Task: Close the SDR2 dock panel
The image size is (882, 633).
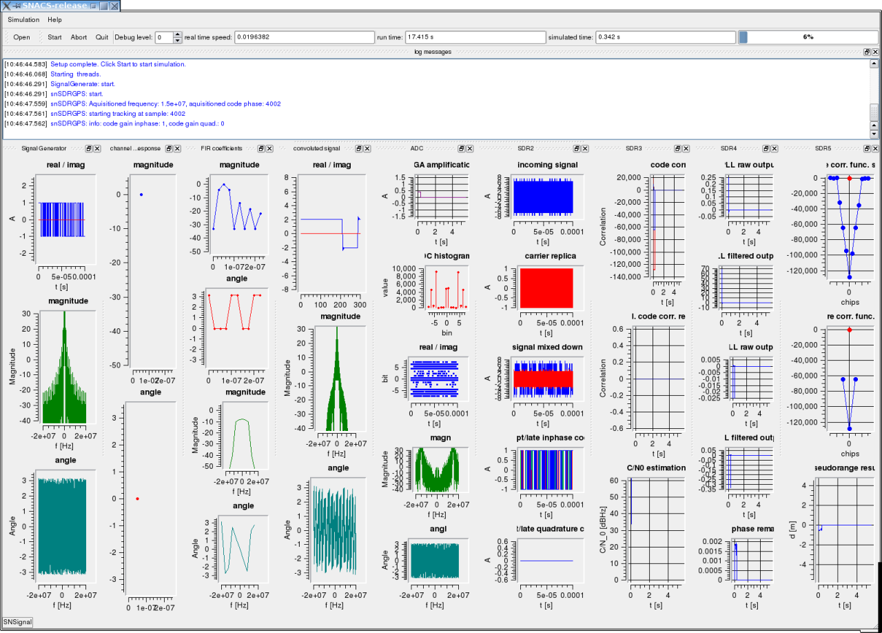Action: pos(584,148)
